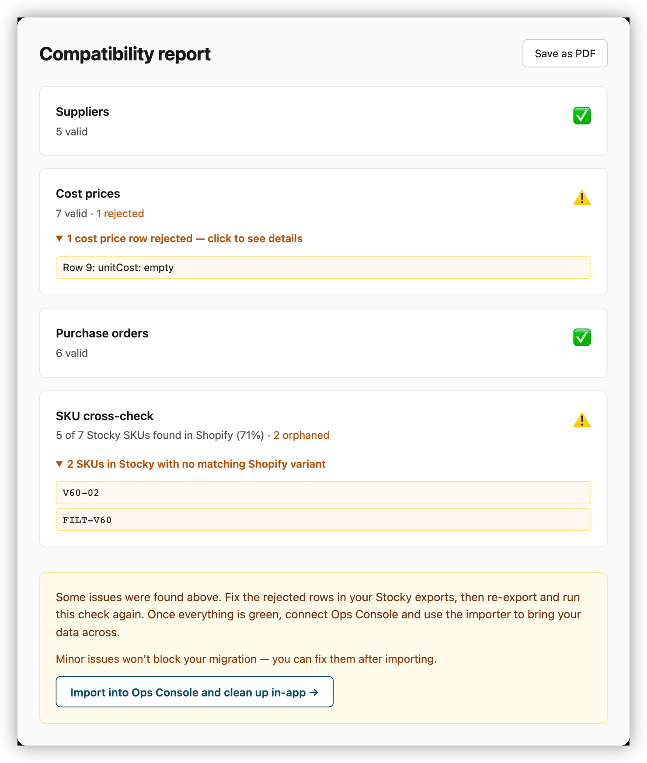Click the 'Compatibility report' page title
647x763 pixels.
[x=125, y=54]
